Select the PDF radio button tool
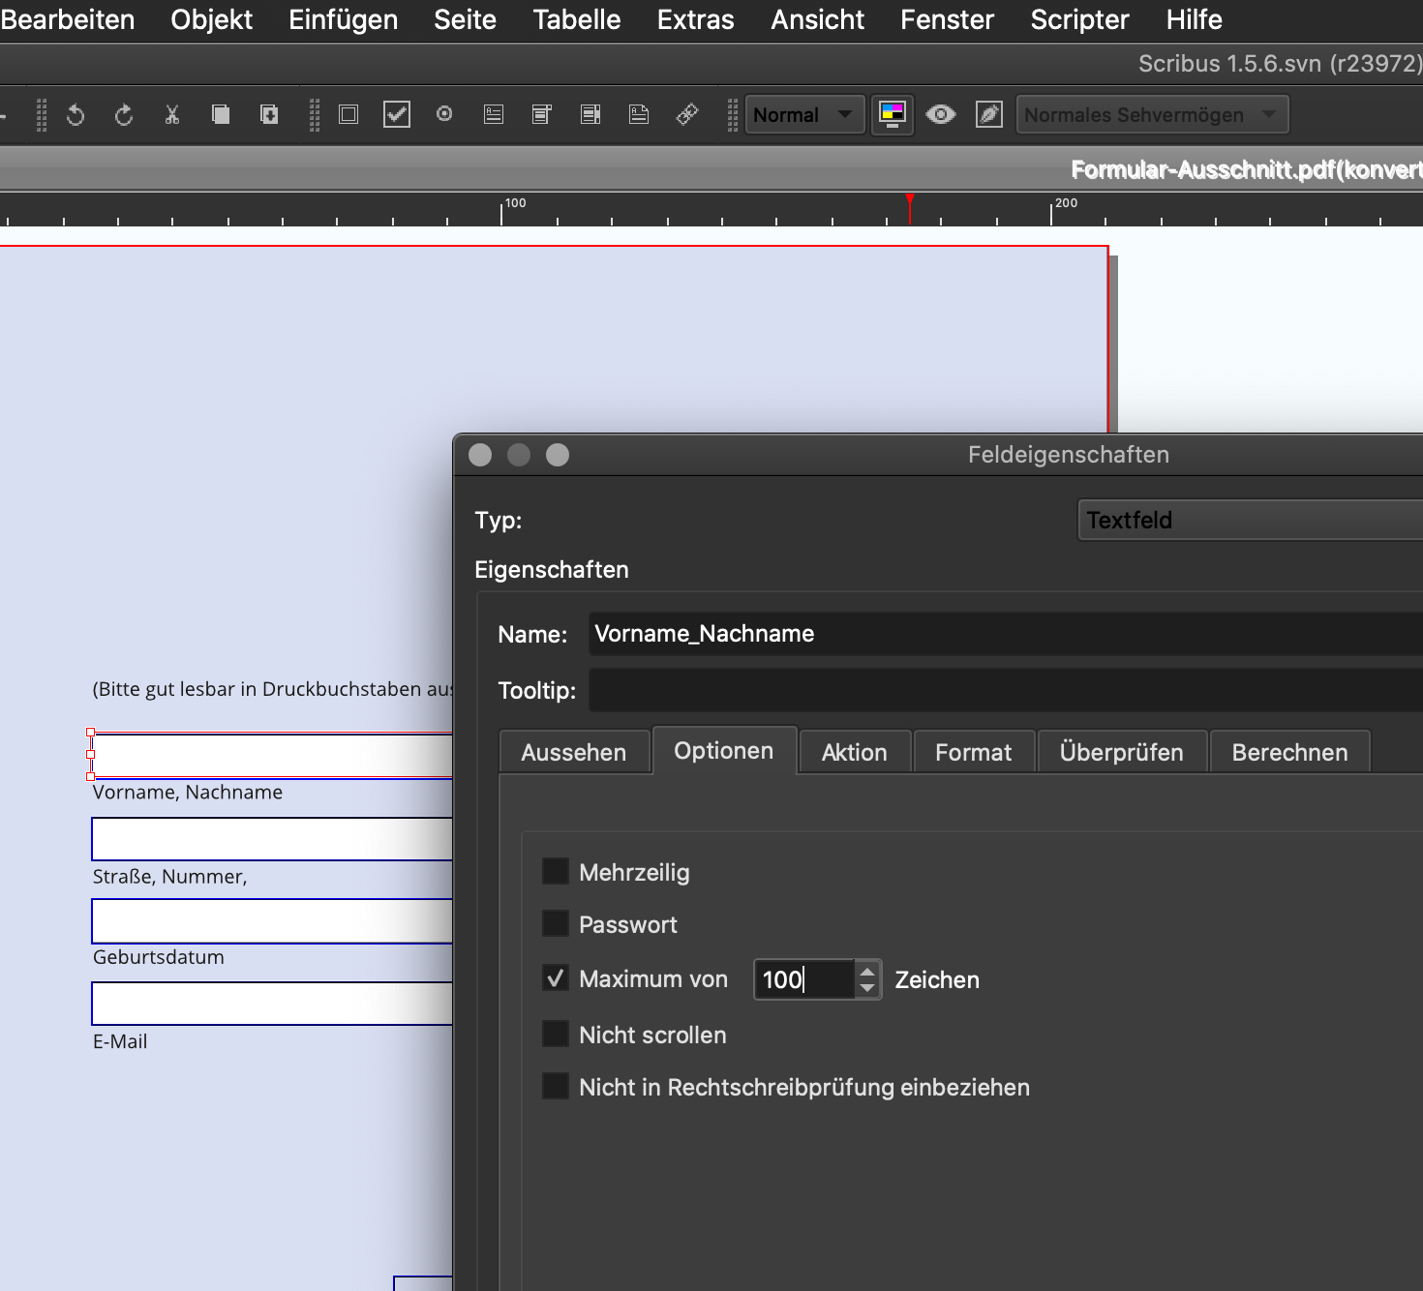The image size is (1423, 1291). [x=444, y=114]
